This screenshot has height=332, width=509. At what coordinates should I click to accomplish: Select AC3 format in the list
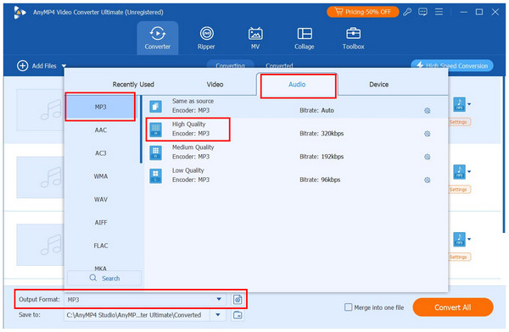pos(101,153)
